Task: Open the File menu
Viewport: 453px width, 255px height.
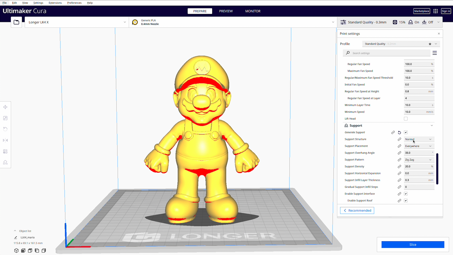Action: point(4,3)
